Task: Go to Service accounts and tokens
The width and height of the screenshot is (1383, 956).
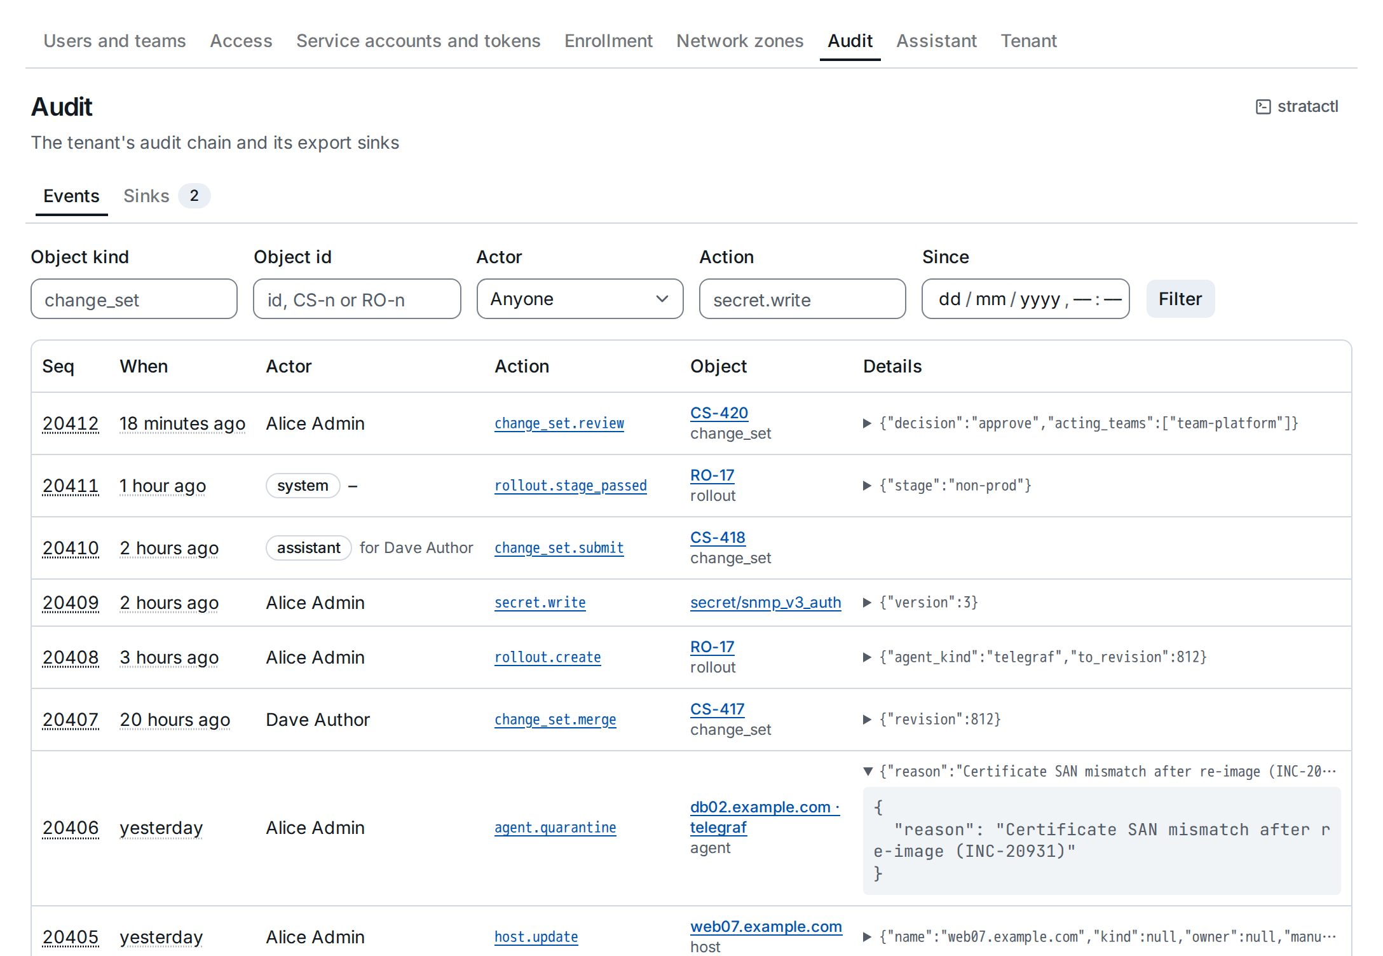Action: (418, 41)
